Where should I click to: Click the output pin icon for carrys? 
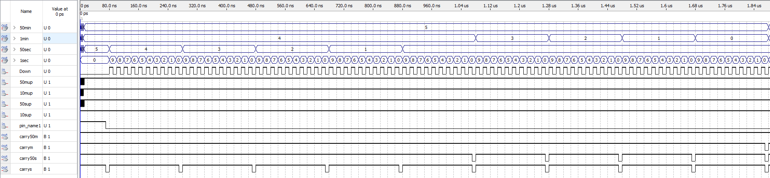(x=4, y=169)
